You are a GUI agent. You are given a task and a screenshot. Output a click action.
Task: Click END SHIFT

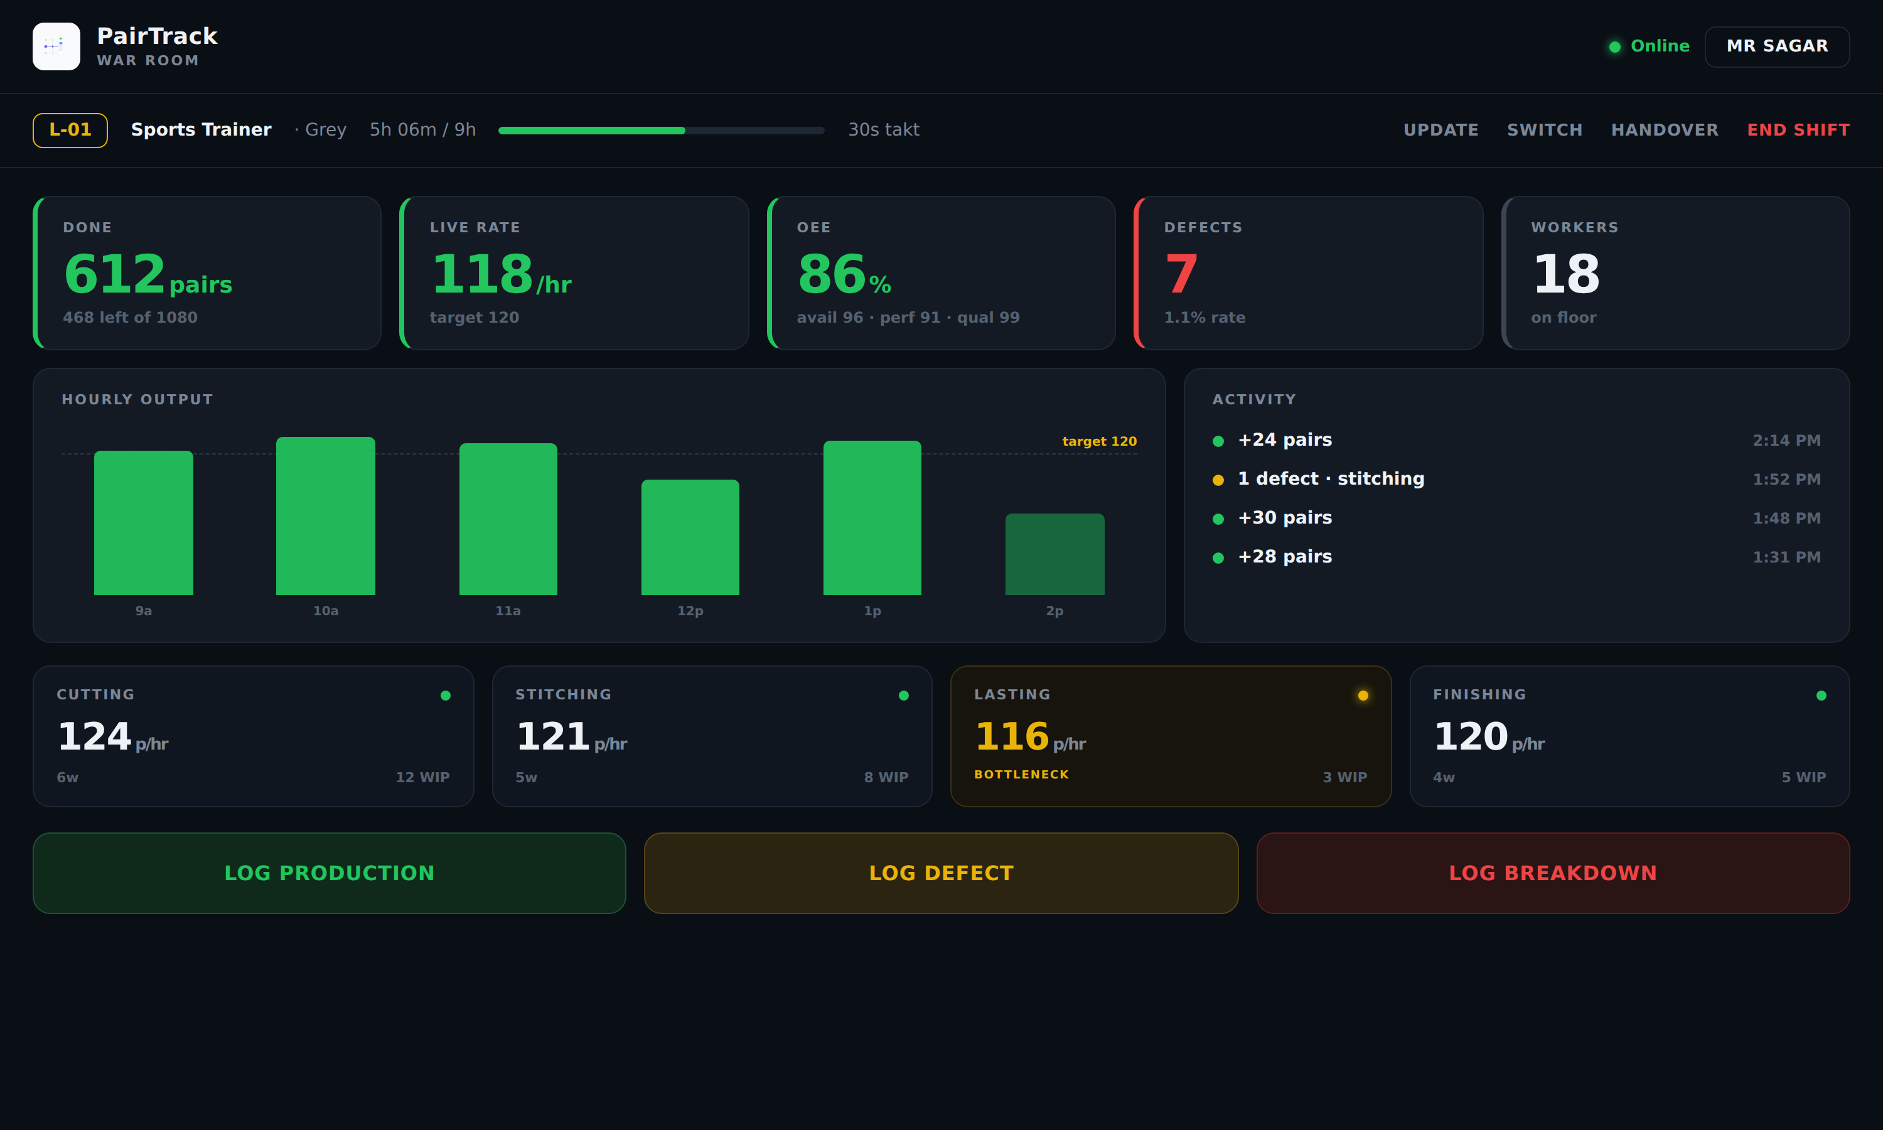click(x=1798, y=130)
